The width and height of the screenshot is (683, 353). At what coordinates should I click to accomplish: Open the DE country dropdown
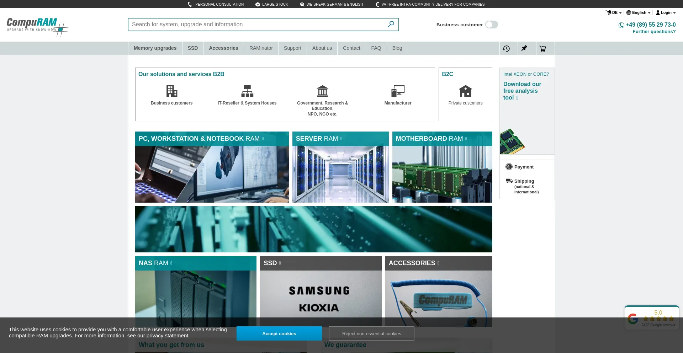(614, 12)
